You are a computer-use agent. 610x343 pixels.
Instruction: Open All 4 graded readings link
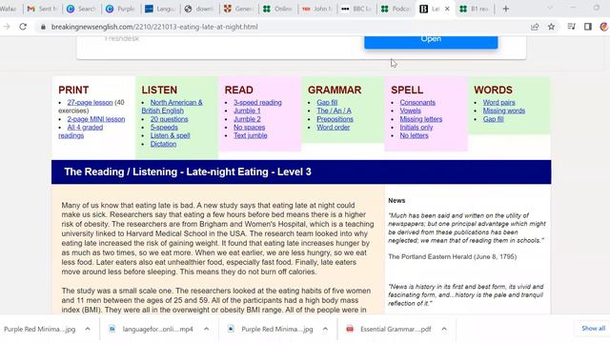pyautogui.click(x=81, y=131)
